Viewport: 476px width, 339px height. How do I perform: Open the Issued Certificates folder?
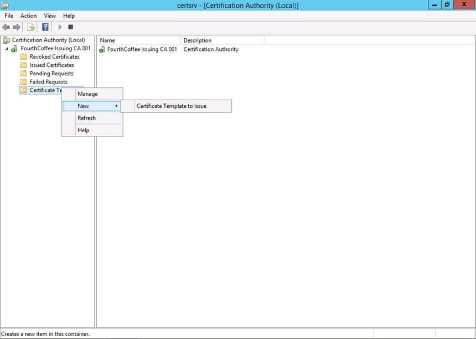pyautogui.click(x=51, y=65)
